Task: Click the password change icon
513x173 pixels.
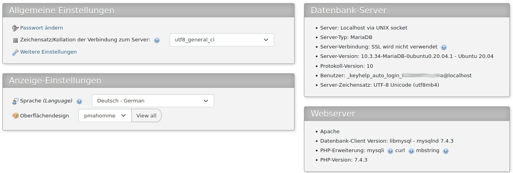Action: click(15, 28)
